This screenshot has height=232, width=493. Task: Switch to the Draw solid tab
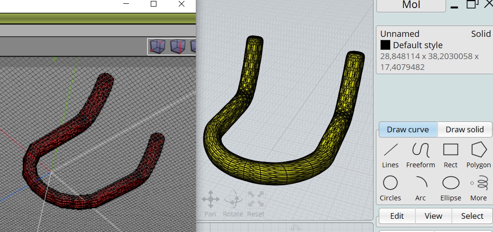click(x=465, y=129)
